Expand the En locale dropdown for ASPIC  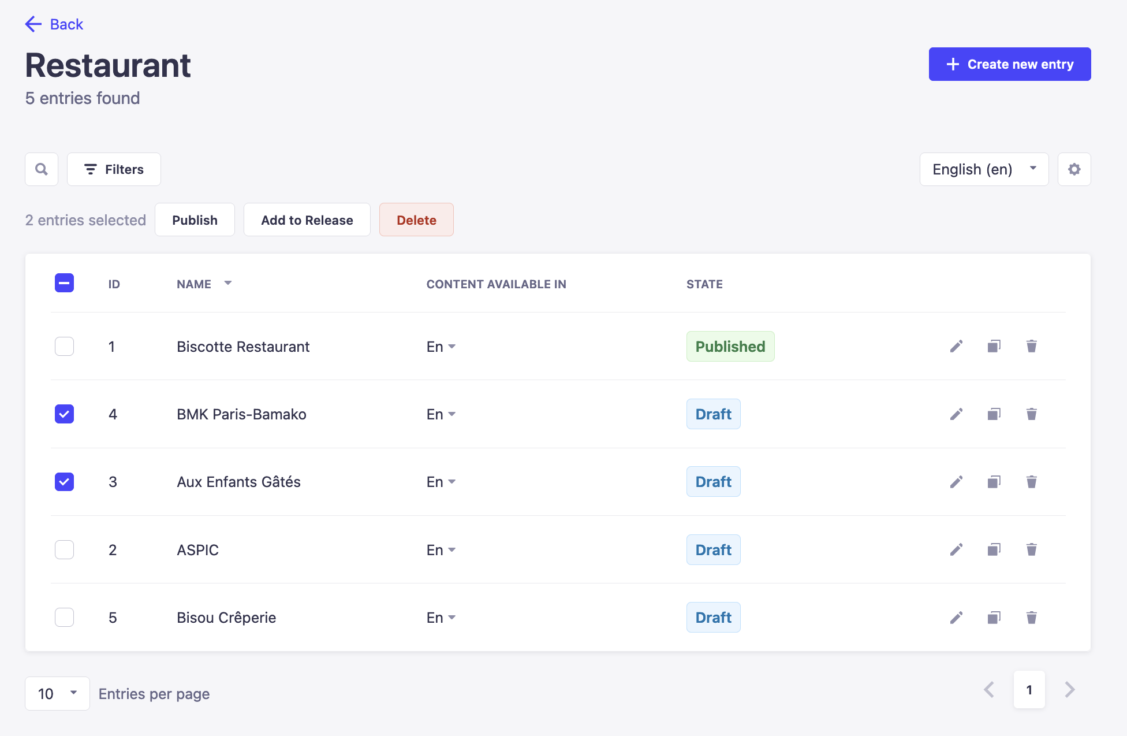[441, 549]
